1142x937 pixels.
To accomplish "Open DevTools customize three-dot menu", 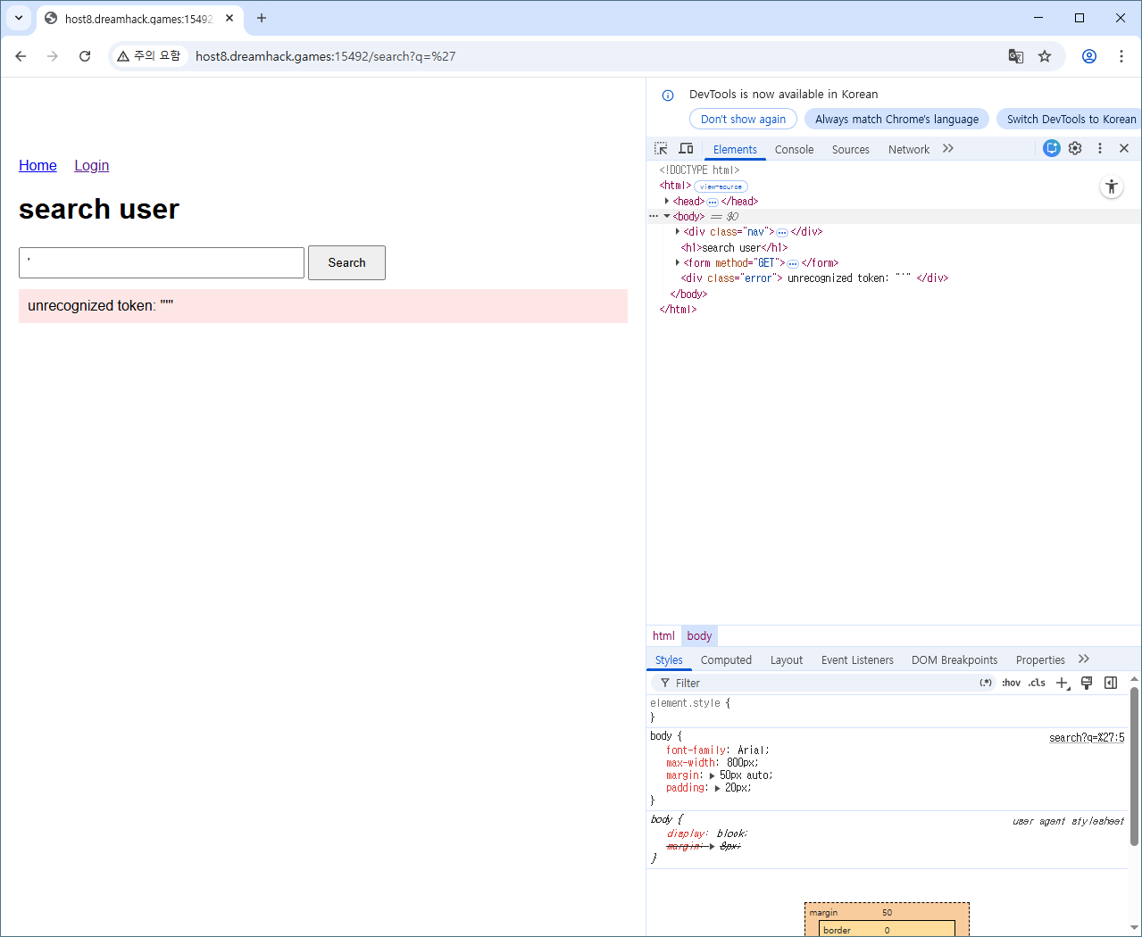I will pos(1100,149).
